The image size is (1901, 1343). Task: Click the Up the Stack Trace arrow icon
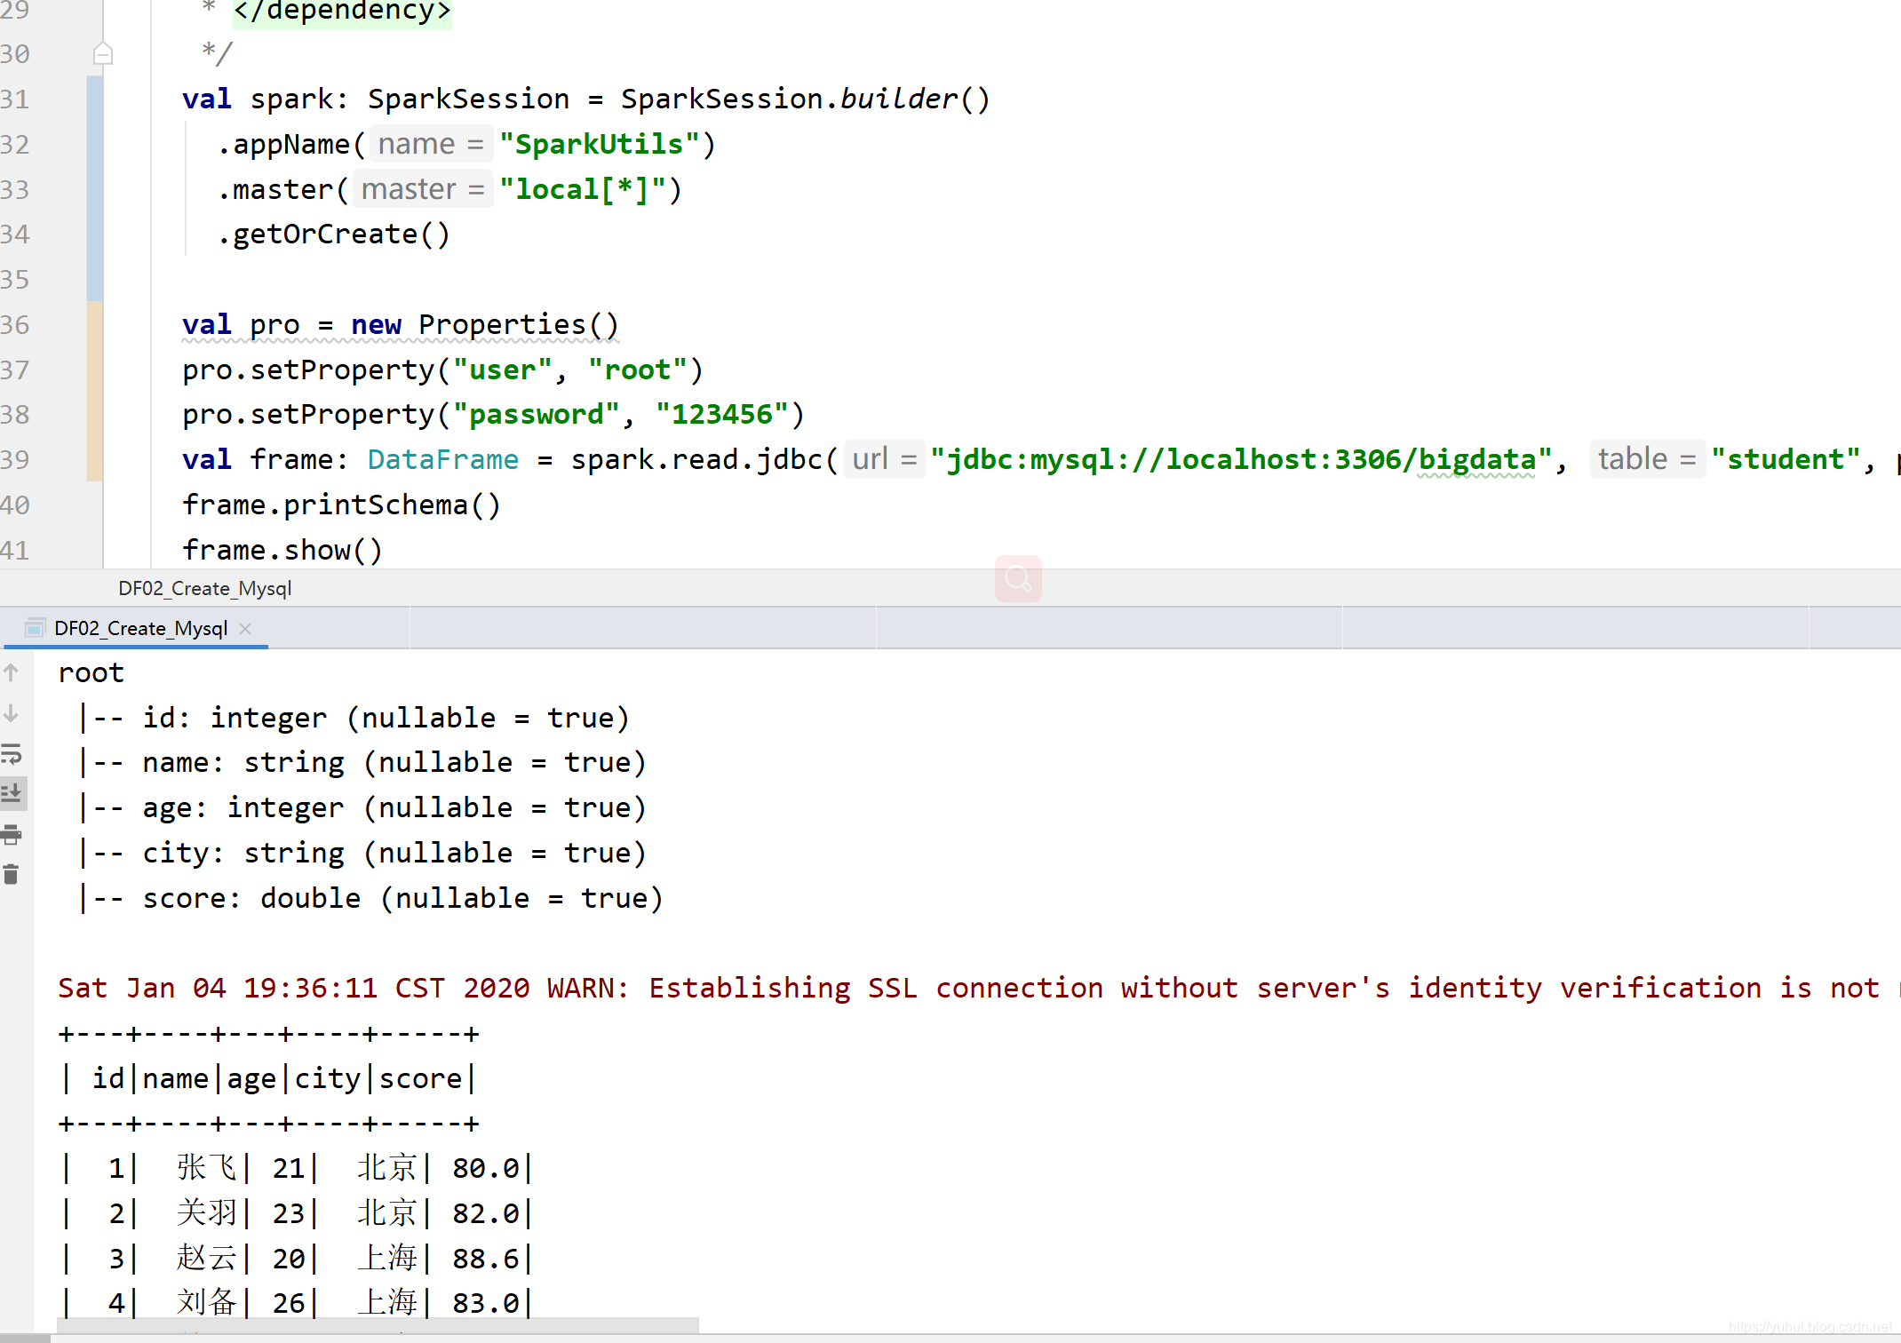click(12, 672)
